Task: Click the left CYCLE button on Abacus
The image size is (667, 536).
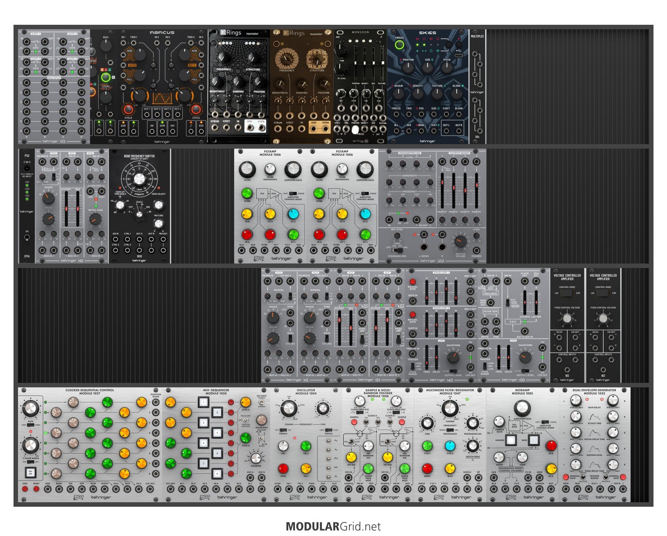Action: point(128,110)
